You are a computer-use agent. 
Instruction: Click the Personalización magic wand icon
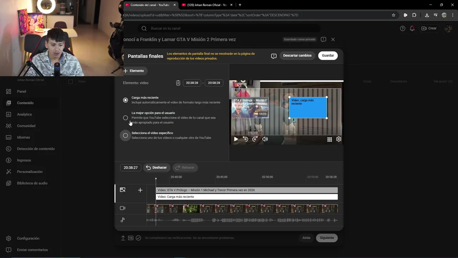point(9,172)
